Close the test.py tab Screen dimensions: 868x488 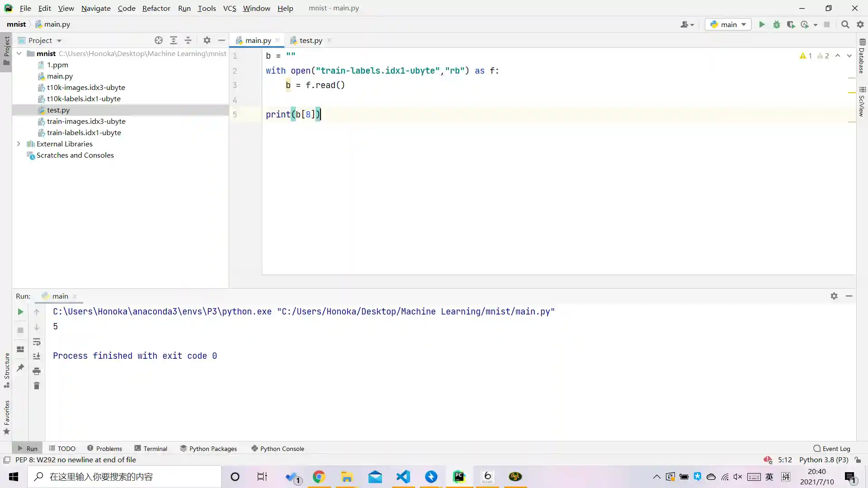(329, 40)
